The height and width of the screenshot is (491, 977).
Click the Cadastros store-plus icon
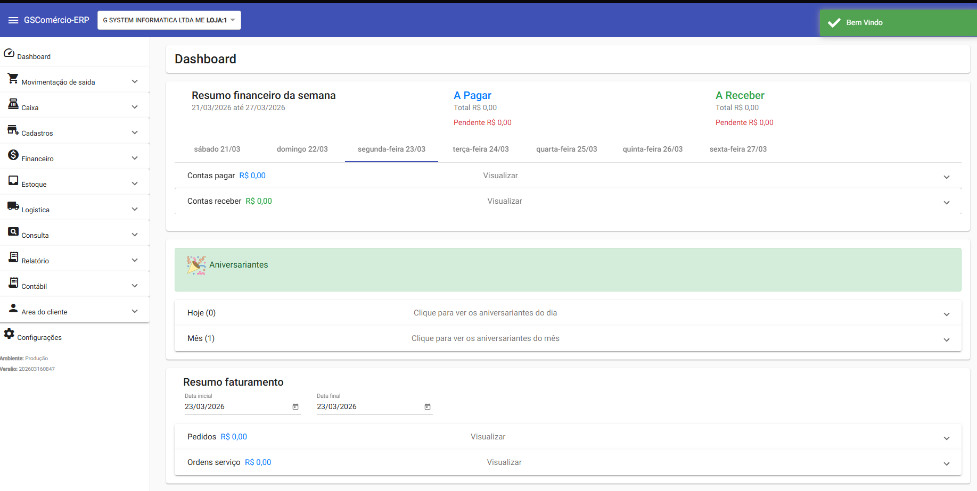point(13,129)
